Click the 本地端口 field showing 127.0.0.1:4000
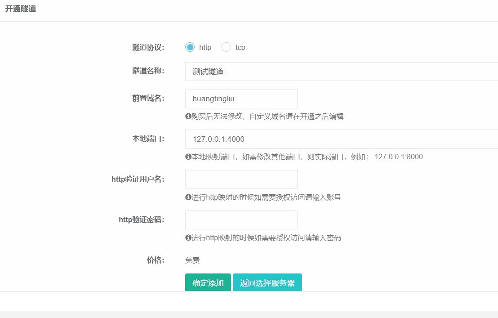Screen dimensions: 498x318 [270, 139]
